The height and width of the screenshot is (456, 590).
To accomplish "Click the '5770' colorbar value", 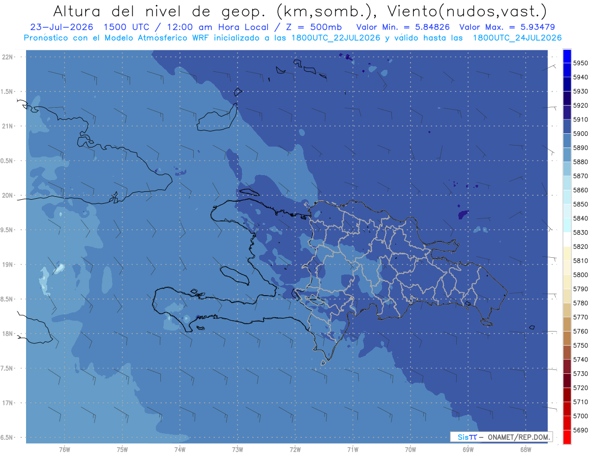I will (580, 317).
